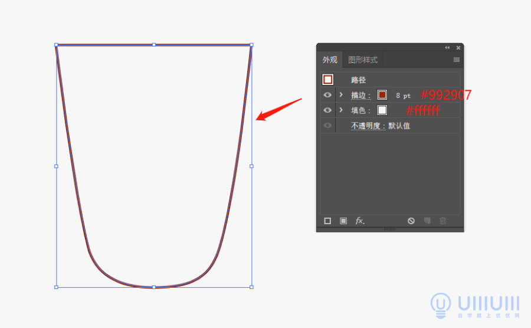Click the 默认值 opacity value text
Image resolution: width=531 pixels, height=328 pixels.
coord(399,126)
